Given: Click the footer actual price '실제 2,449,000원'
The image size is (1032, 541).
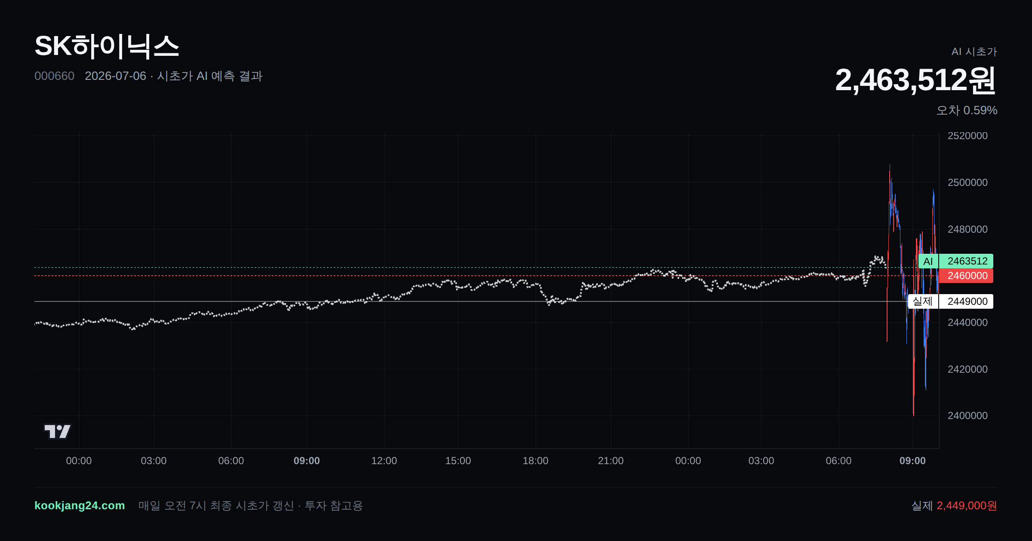Looking at the screenshot, I should point(954,505).
